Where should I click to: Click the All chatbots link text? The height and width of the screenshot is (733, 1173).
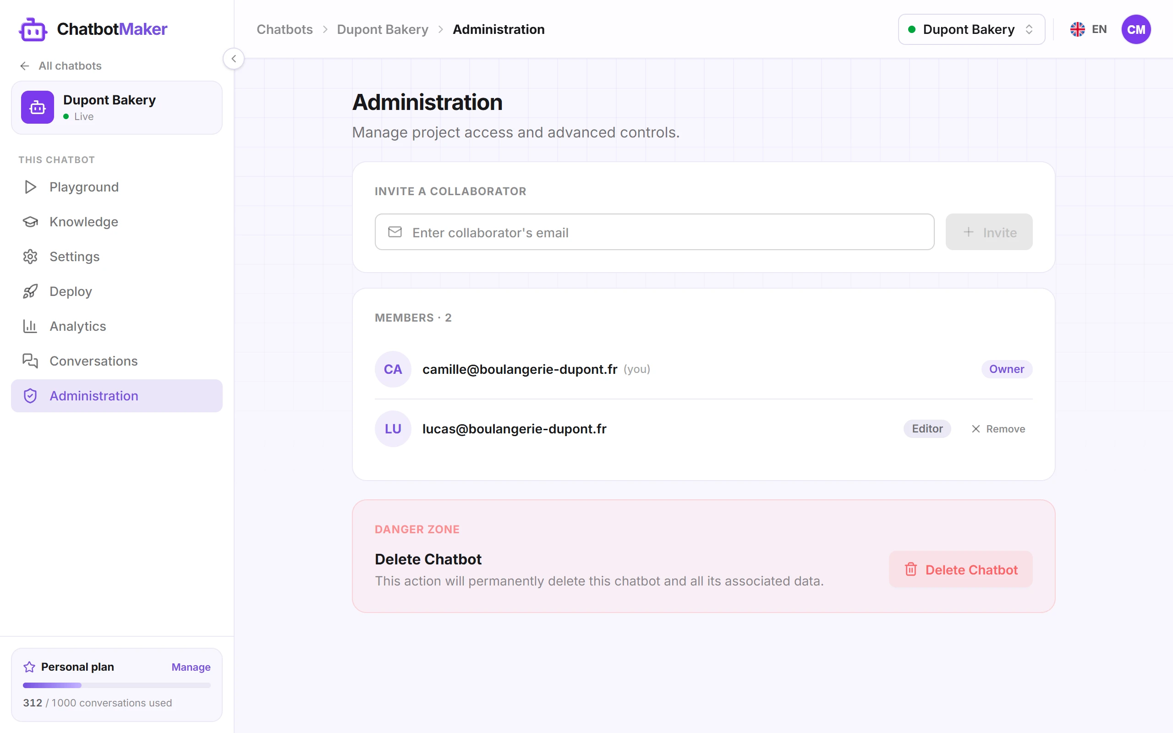(x=70, y=66)
